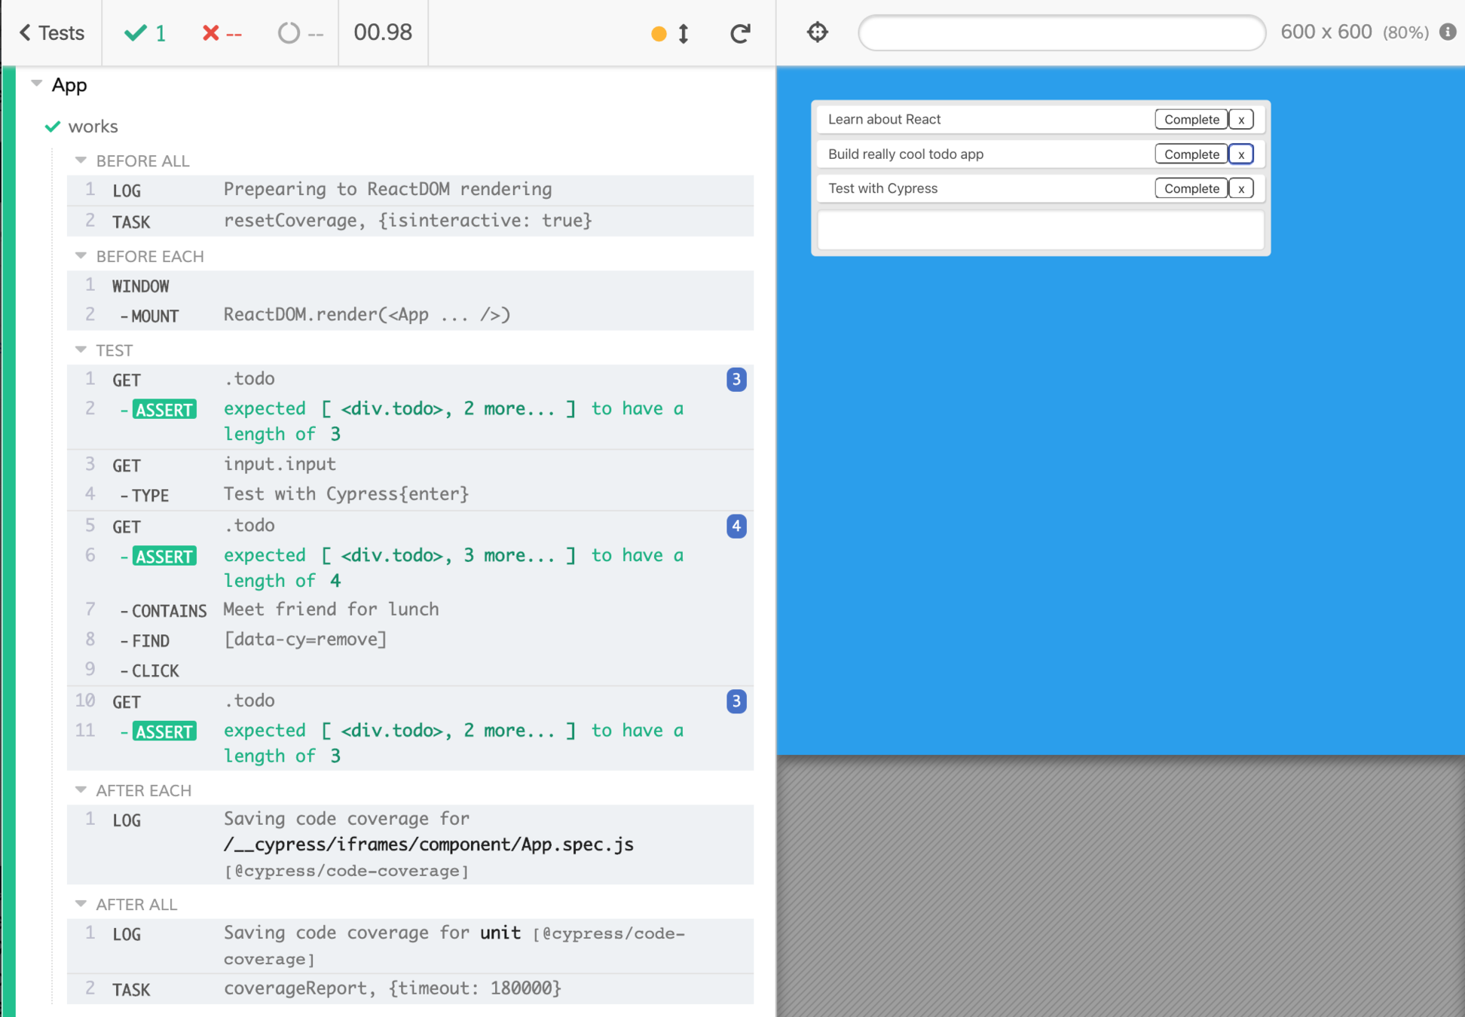
Task: Remove the Build really cool todo app item
Action: tap(1240, 154)
